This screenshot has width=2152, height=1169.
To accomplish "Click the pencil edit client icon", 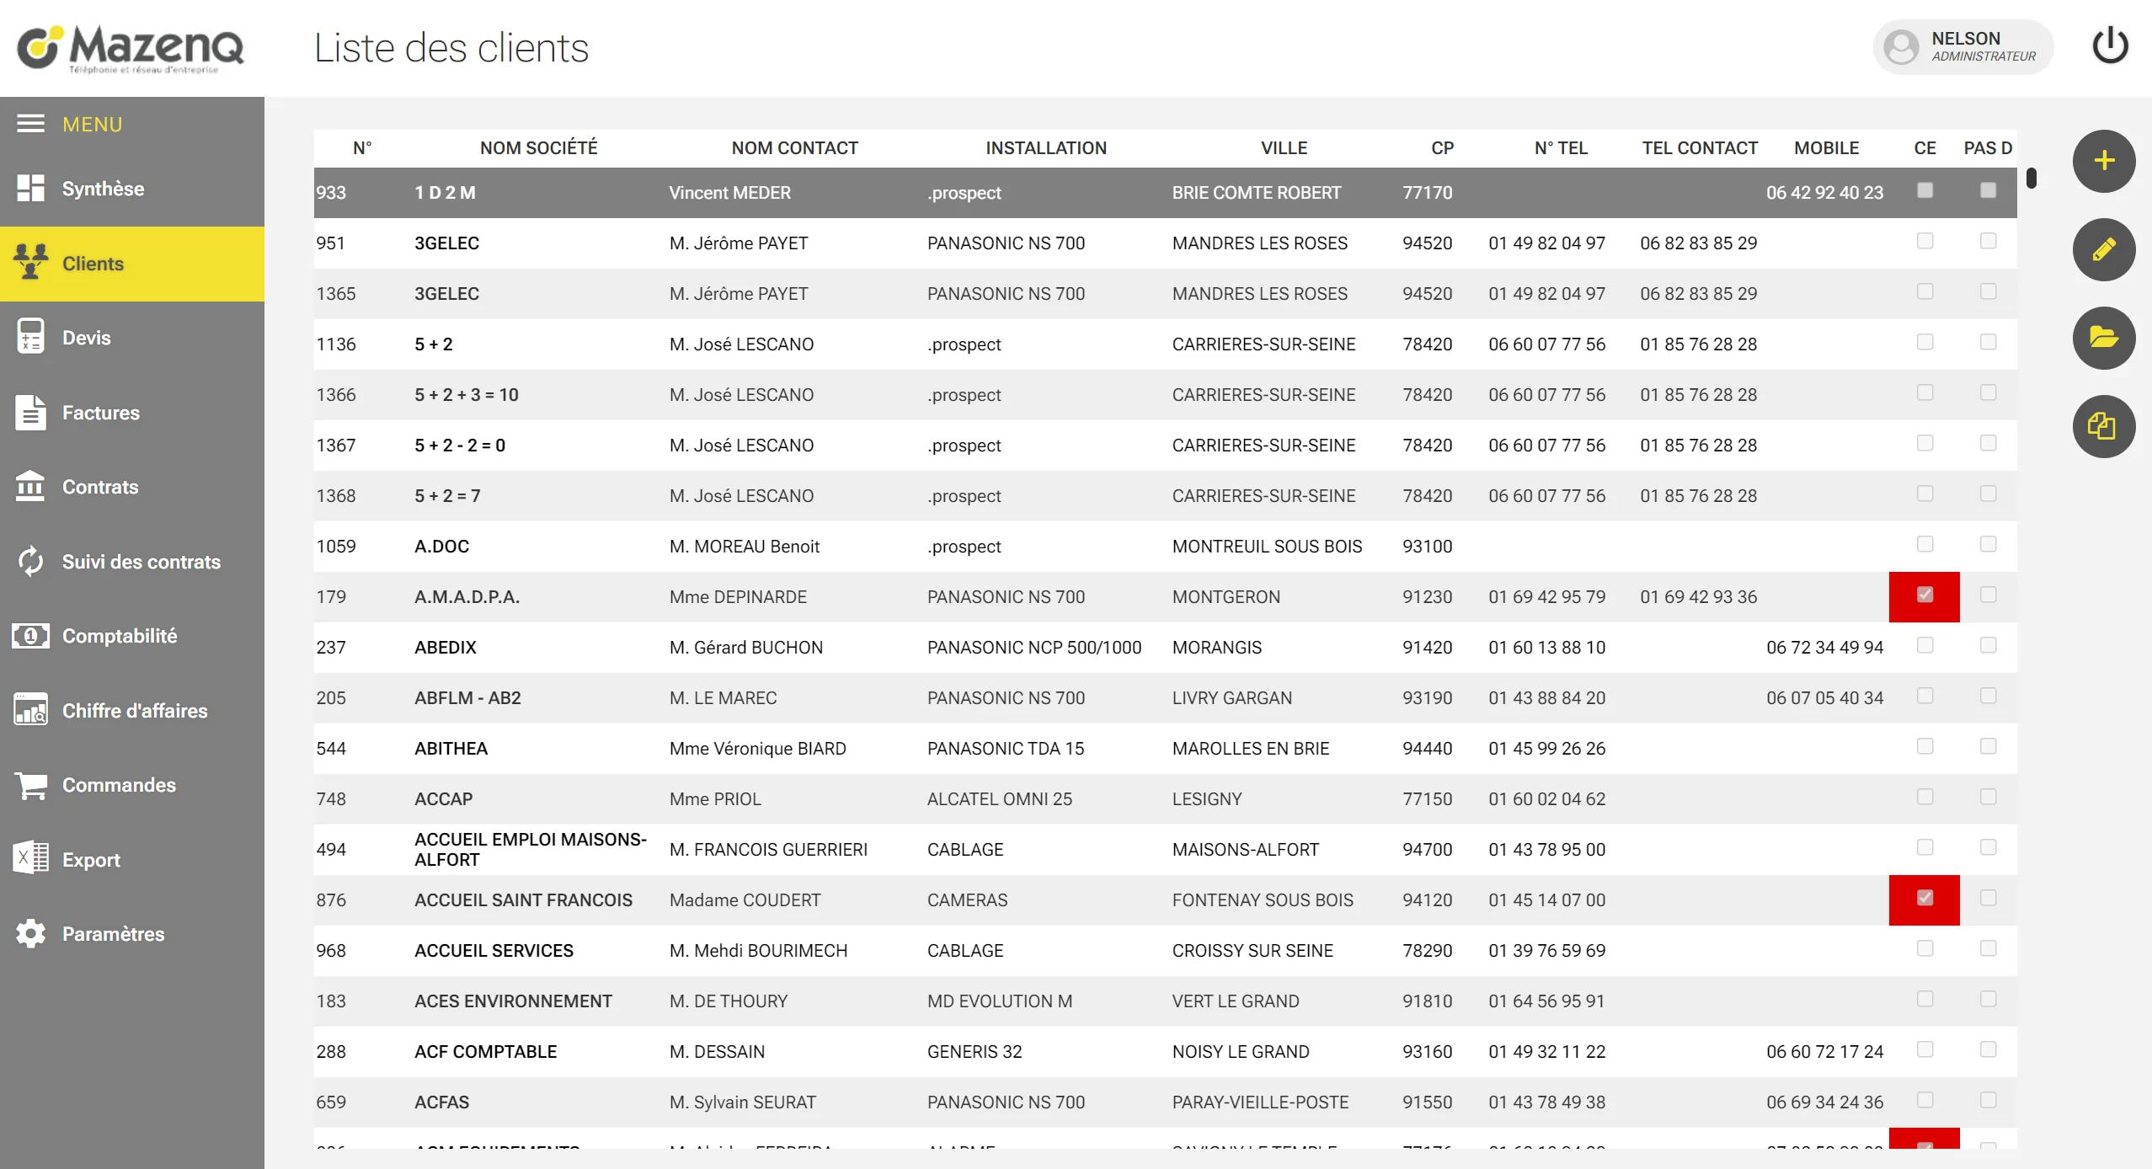I will click(x=2103, y=249).
